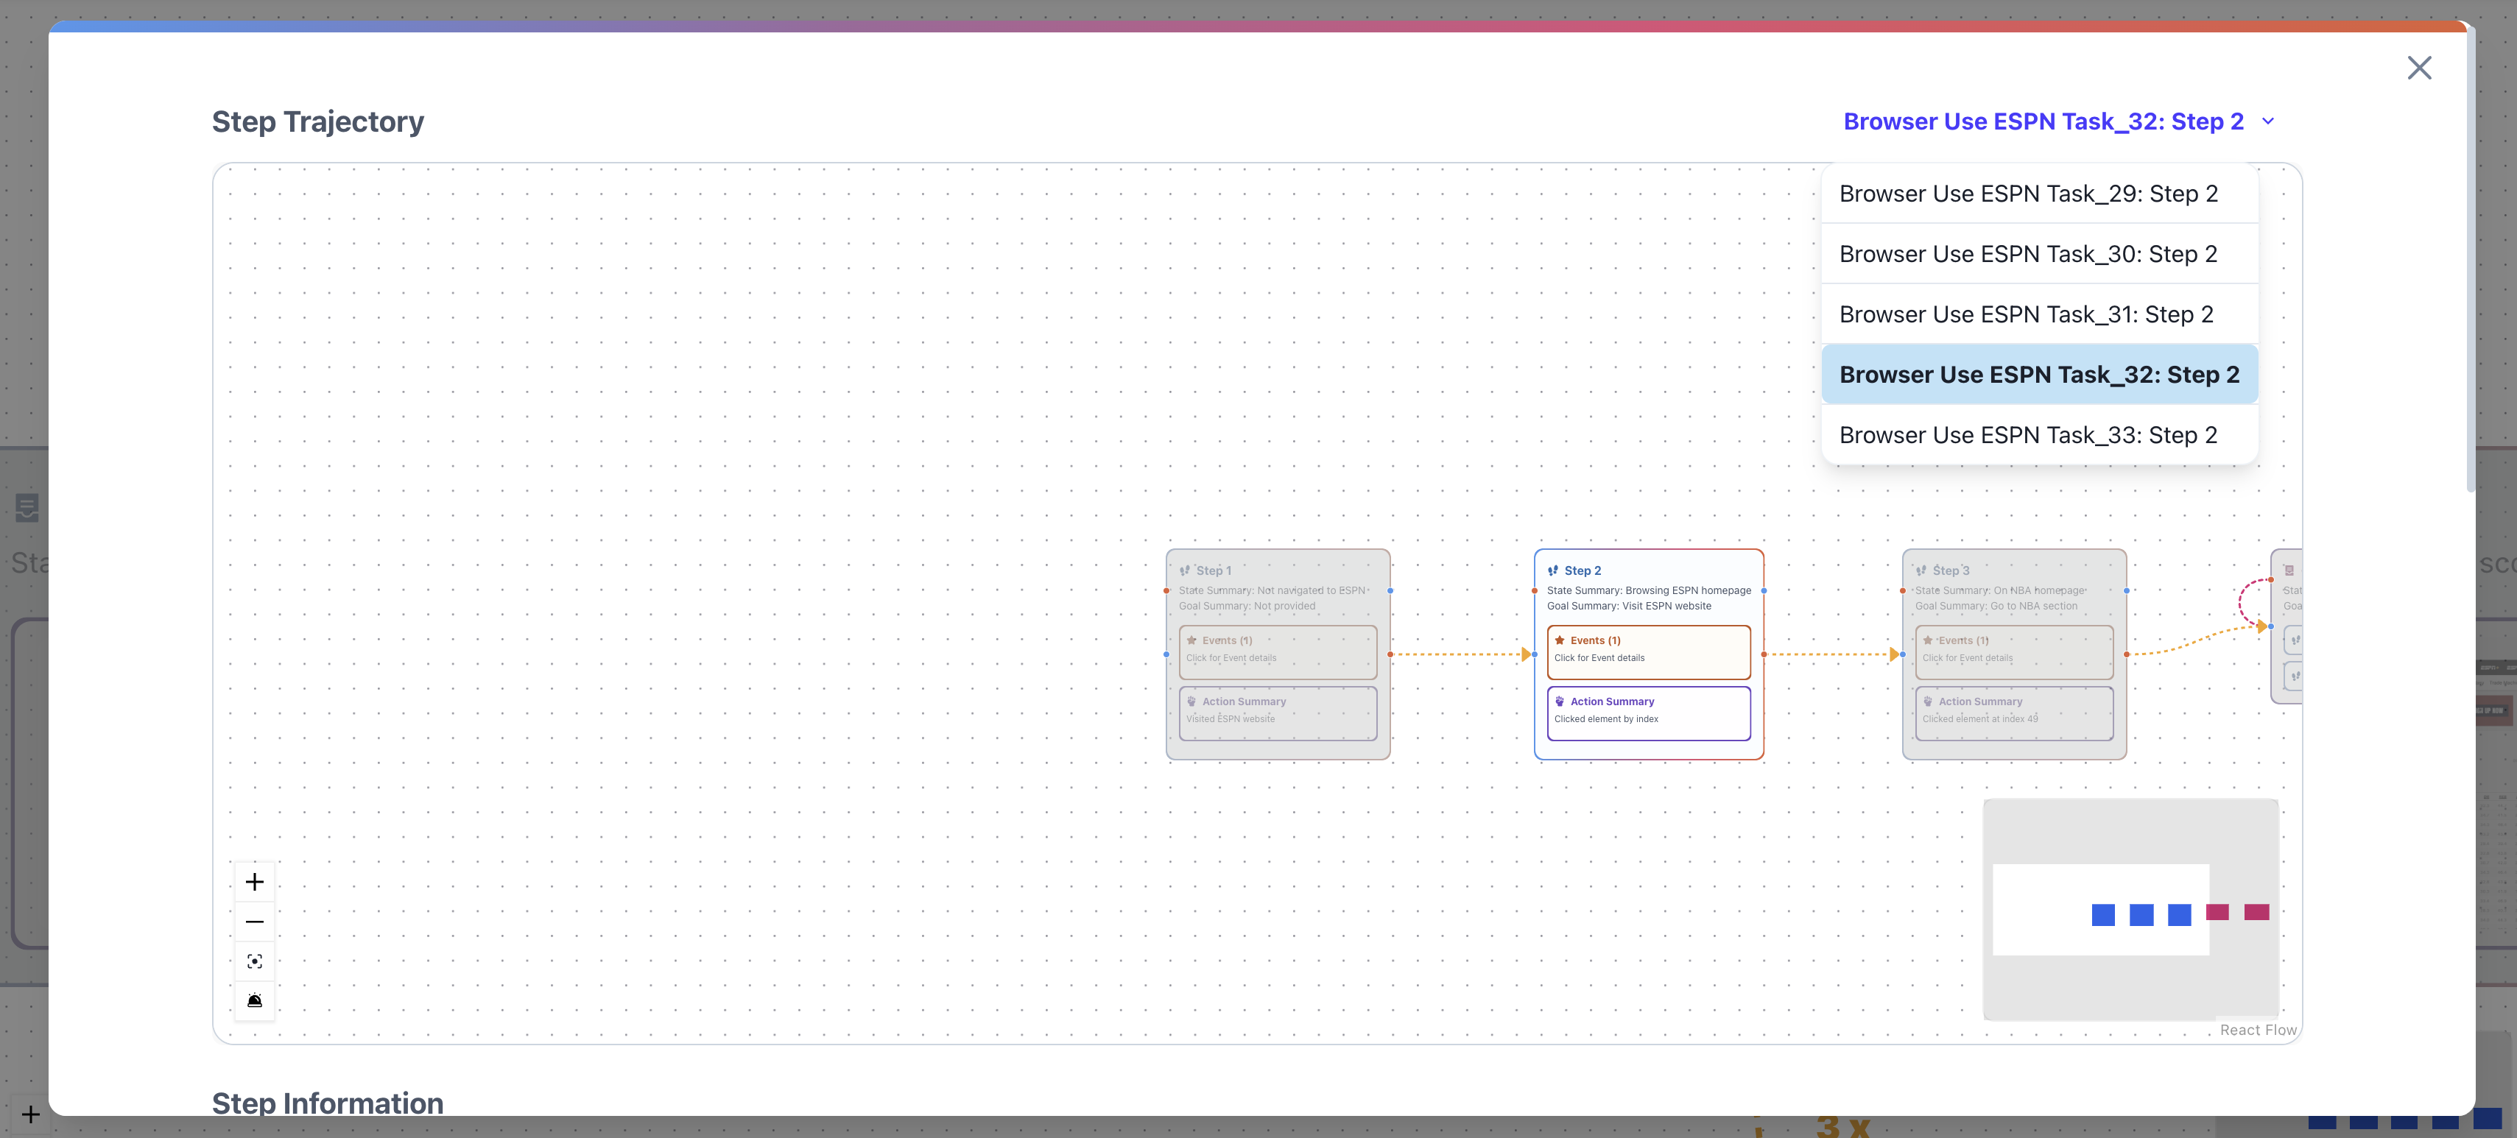2517x1138 pixels.
Task: Click the star icon on Step 2 Events section
Action: coord(1558,640)
